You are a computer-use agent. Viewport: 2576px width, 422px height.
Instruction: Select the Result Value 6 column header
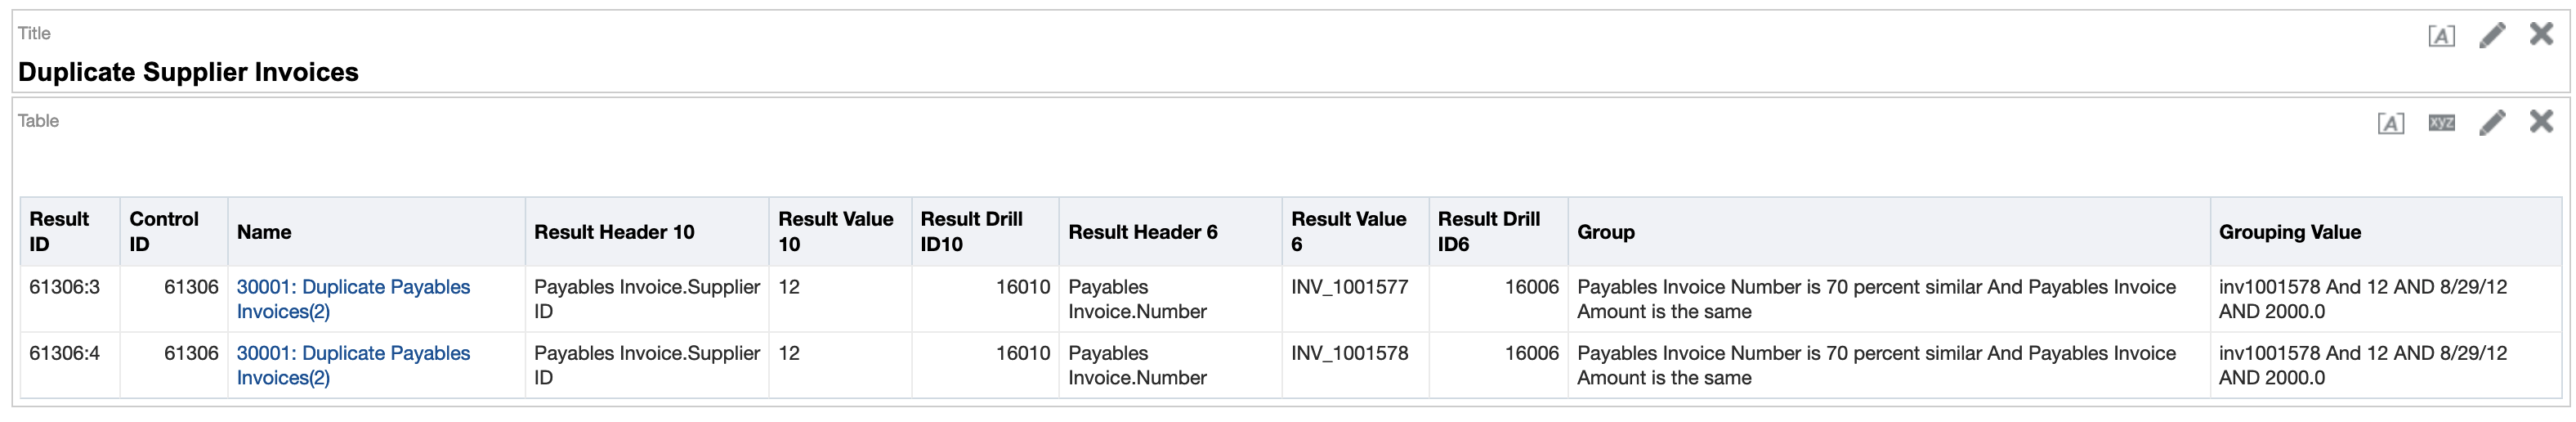pos(1348,231)
